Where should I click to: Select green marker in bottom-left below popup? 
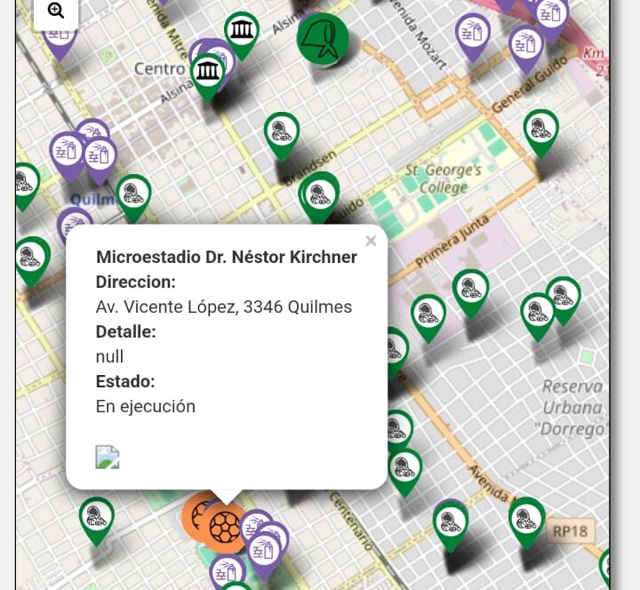[x=96, y=518]
